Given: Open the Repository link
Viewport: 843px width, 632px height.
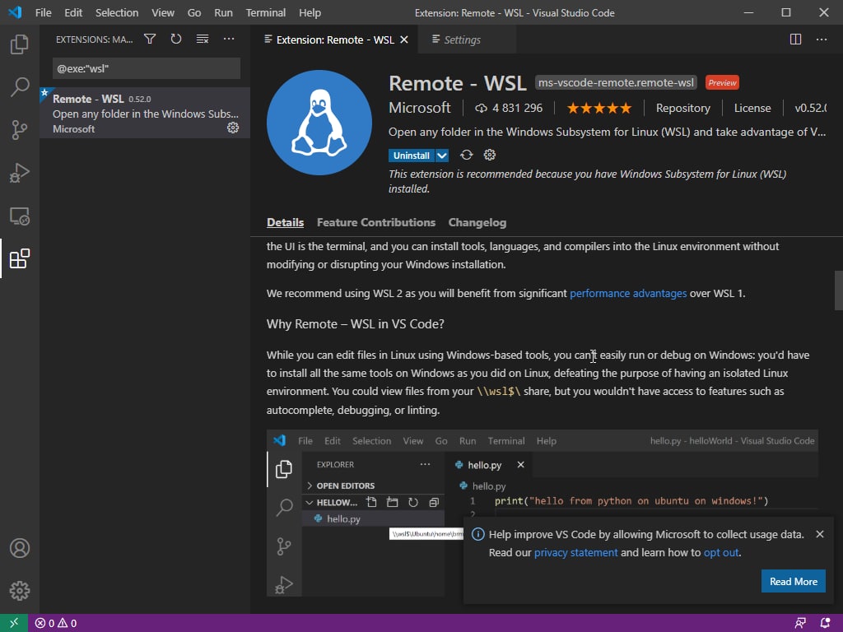Looking at the screenshot, I should tap(682, 108).
